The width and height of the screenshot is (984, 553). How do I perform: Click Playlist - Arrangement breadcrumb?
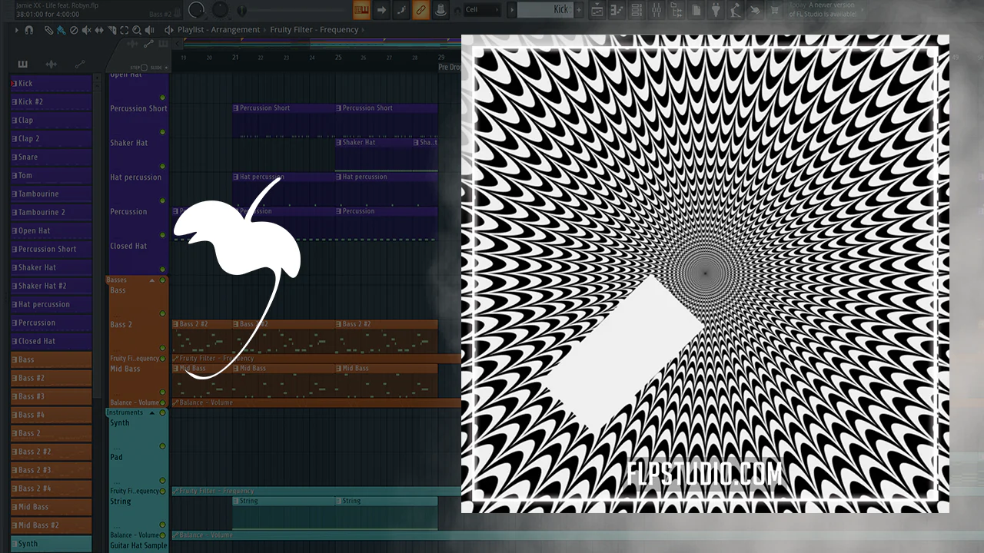(x=219, y=30)
